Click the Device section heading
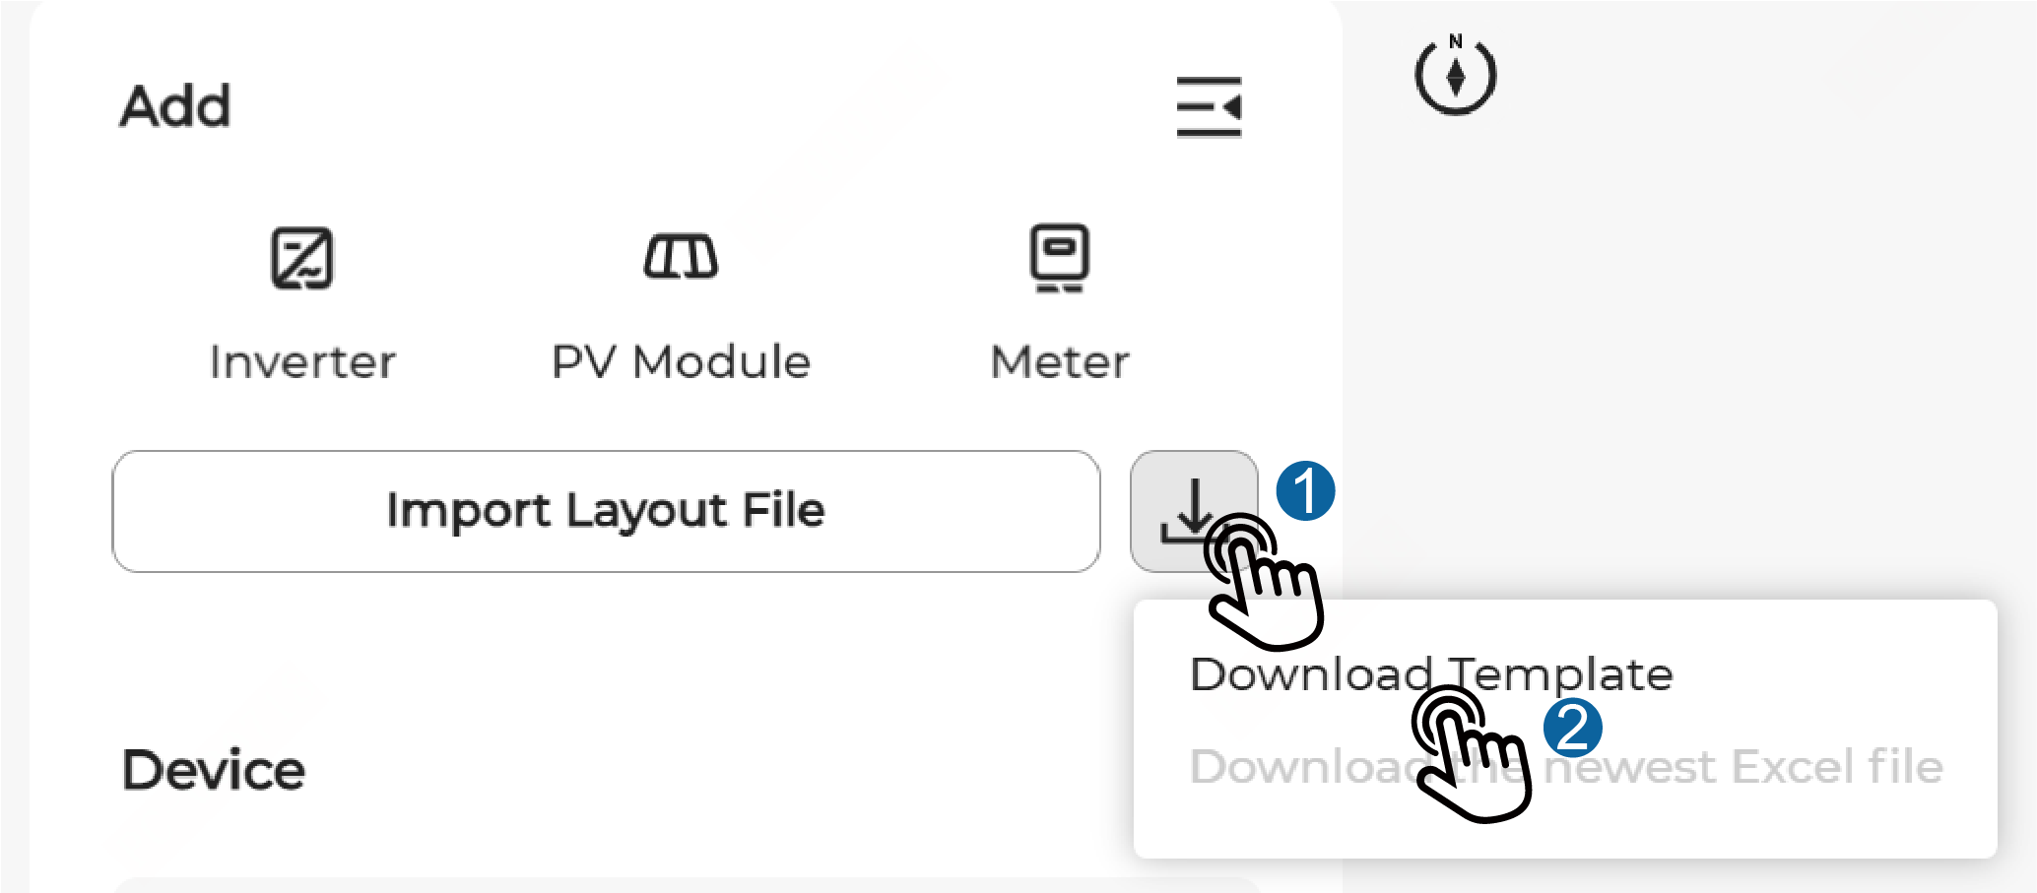Screen dimensions: 2037x893 [x=213, y=770]
